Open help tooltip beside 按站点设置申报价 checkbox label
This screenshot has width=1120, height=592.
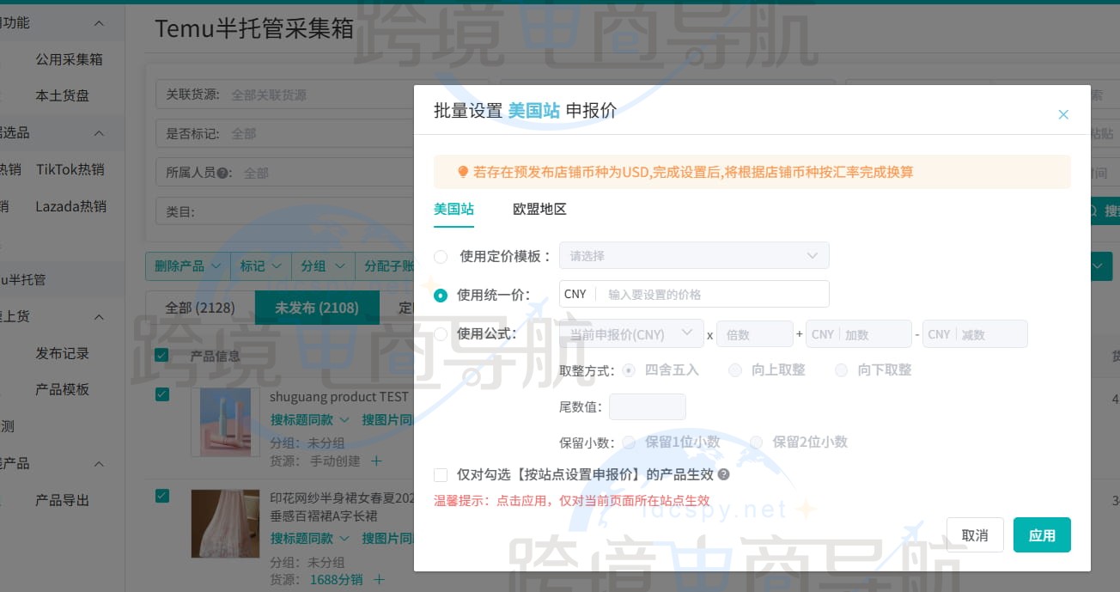coord(724,474)
